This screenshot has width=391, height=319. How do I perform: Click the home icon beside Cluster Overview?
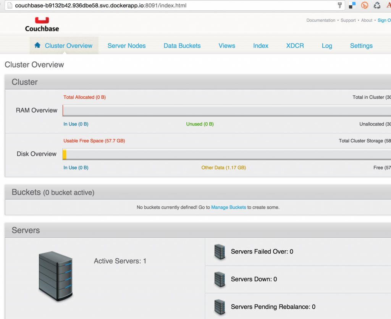pos(37,45)
